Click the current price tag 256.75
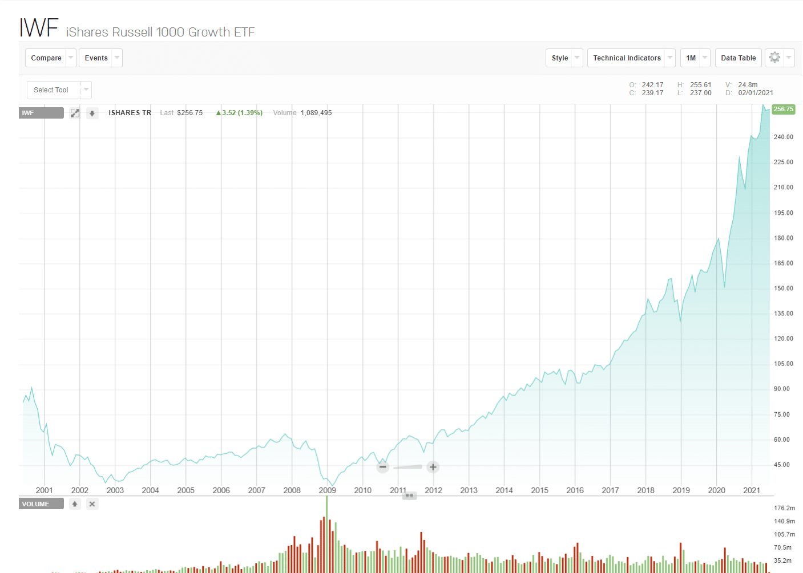 click(783, 109)
